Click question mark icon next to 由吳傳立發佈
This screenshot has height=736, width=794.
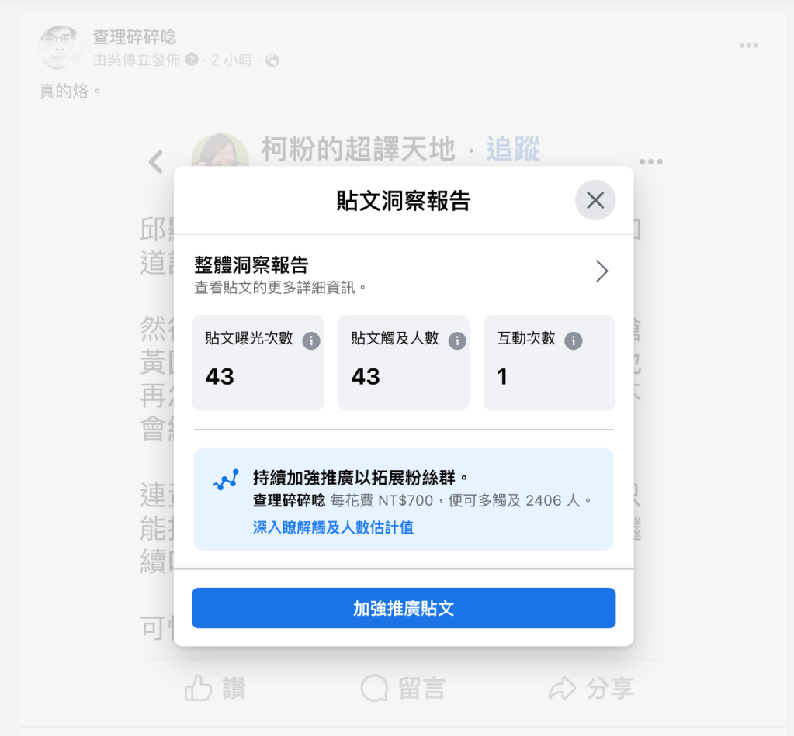[x=192, y=60]
